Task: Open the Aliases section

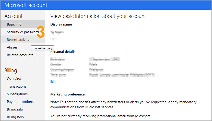Action: click(12, 47)
